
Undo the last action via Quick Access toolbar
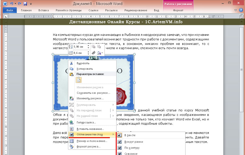(x=11, y=4)
